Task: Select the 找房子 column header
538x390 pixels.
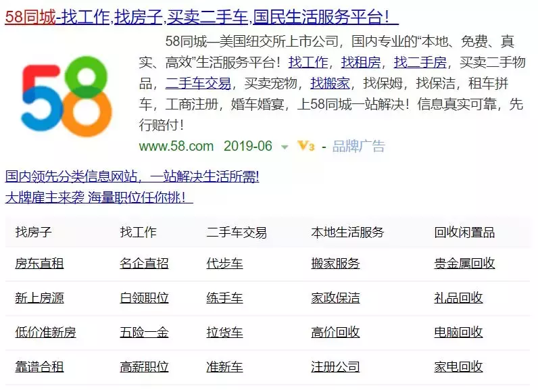Action: [x=33, y=233]
